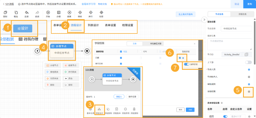
Task: Toggle the 启用 switch for 退回
Action: click(225, 116)
